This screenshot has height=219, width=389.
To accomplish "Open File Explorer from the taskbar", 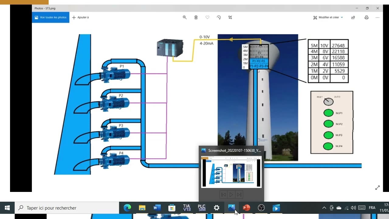I will pos(142,208).
